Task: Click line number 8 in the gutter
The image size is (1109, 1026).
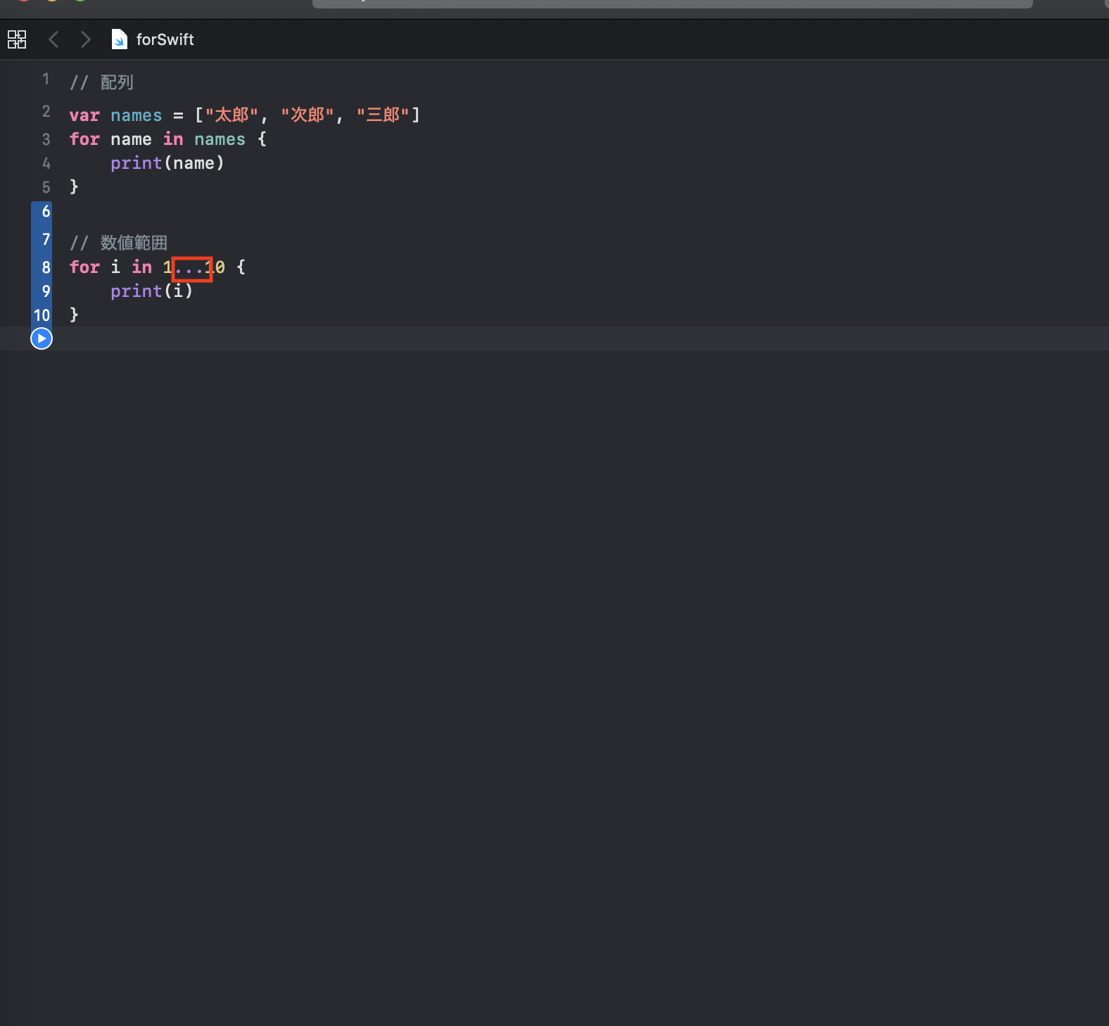Action: click(46, 267)
